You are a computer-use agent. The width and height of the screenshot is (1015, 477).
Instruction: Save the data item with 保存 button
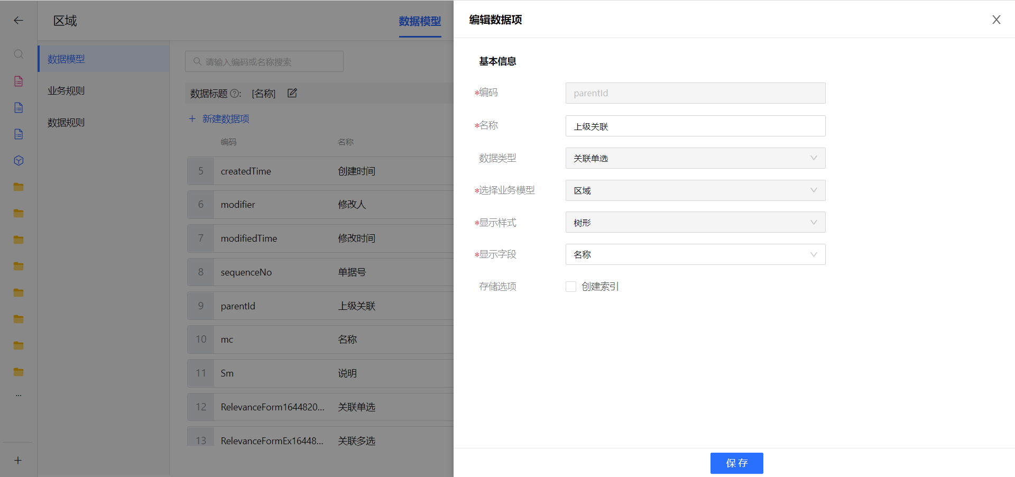(736, 463)
